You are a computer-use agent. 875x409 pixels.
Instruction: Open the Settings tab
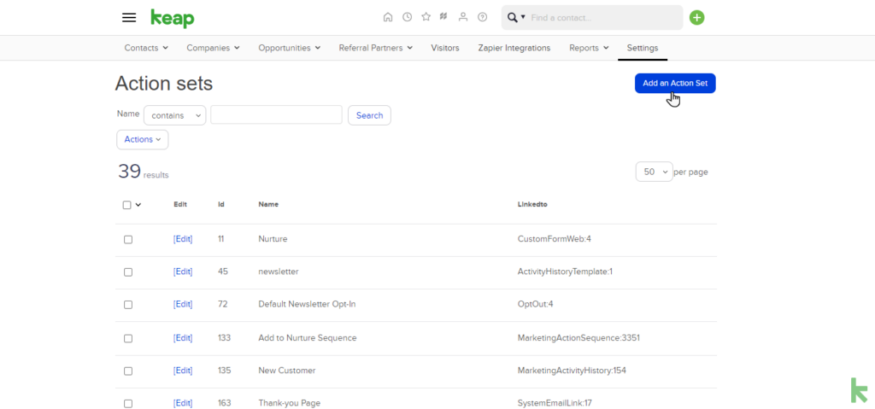(x=643, y=48)
